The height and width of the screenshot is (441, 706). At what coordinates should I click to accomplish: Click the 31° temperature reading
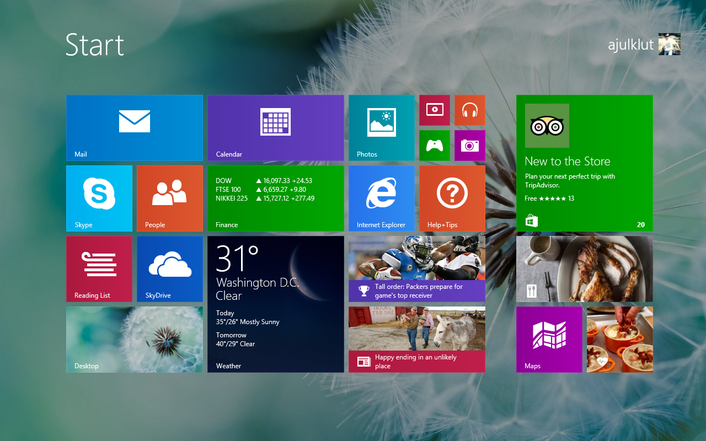click(x=237, y=259)
